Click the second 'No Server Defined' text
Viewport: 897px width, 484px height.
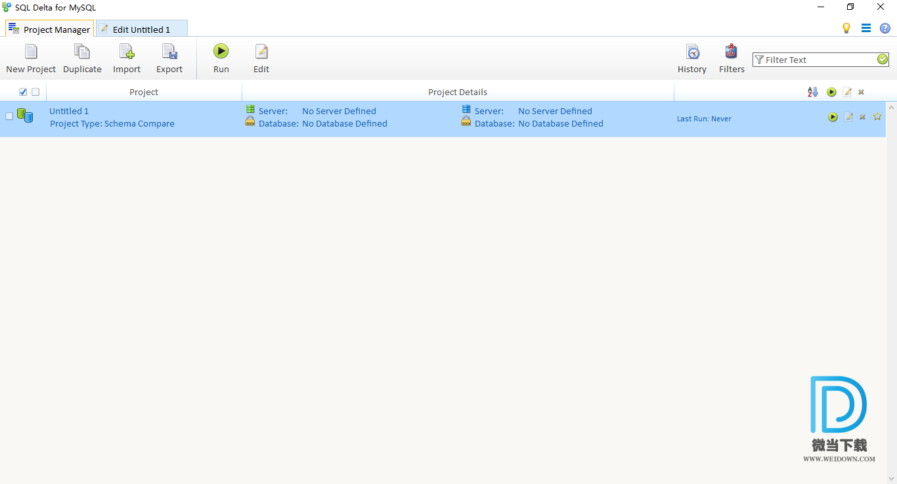[x=555, y=111]
